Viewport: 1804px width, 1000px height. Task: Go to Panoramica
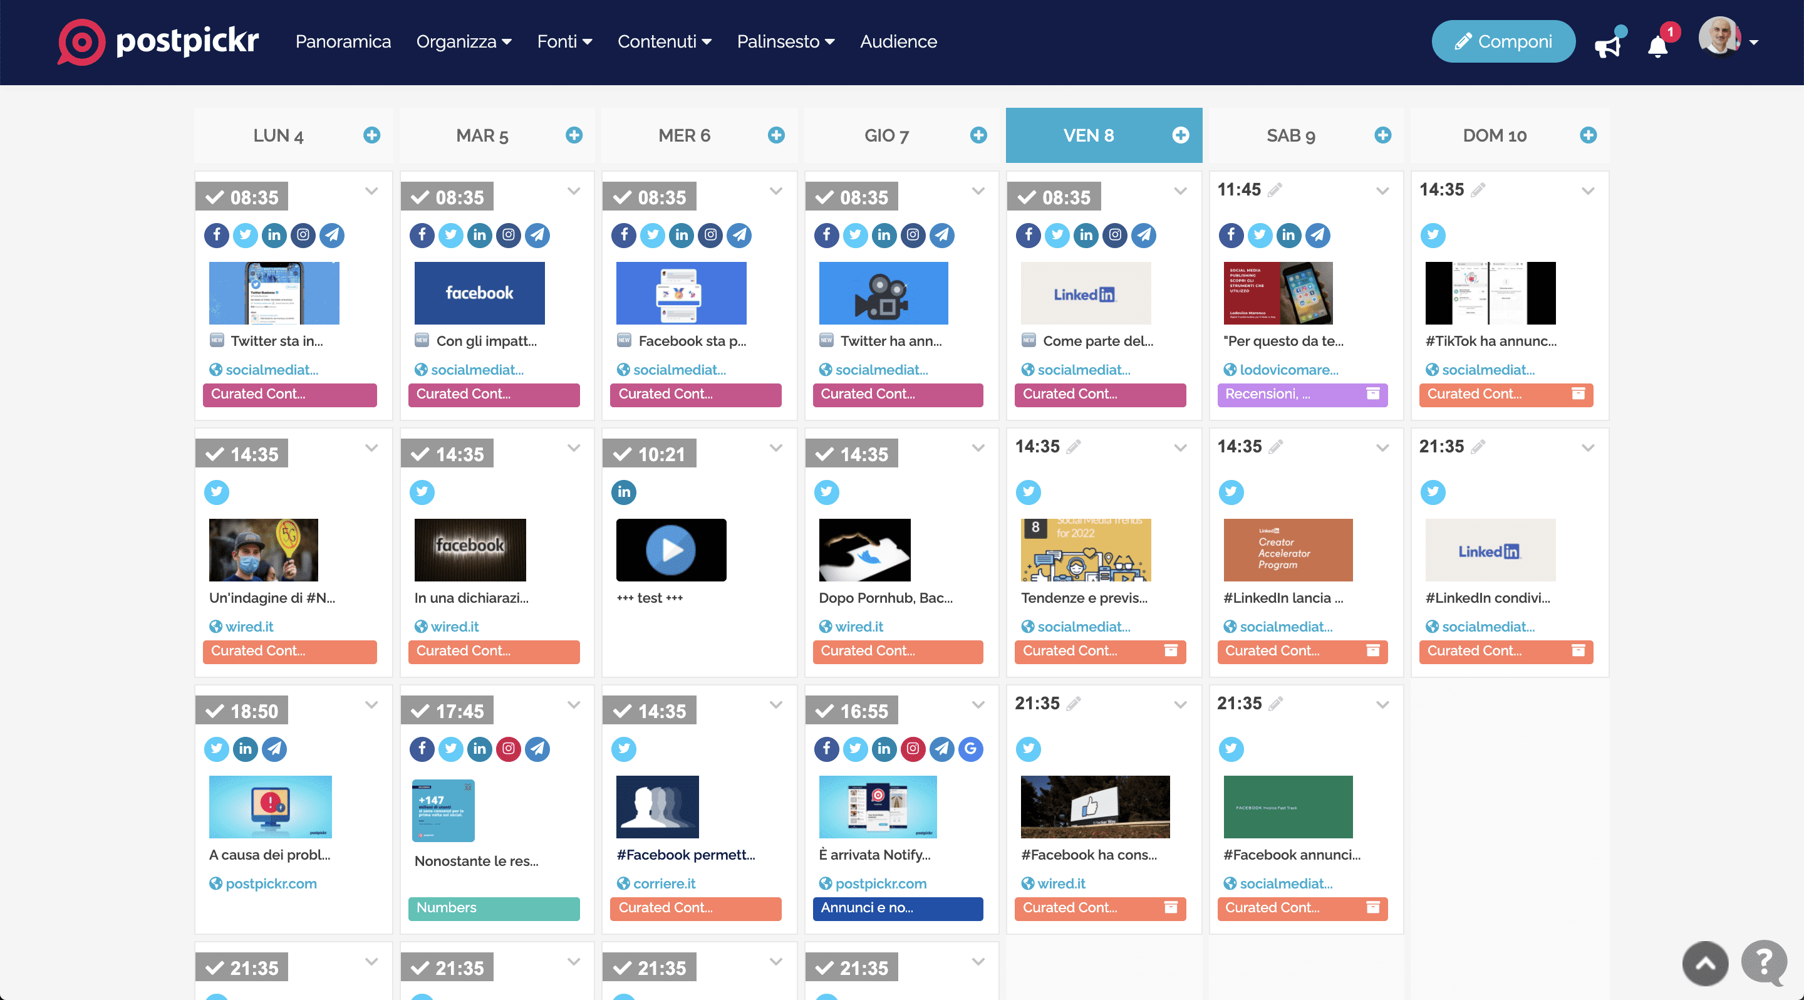coord(343,41)
